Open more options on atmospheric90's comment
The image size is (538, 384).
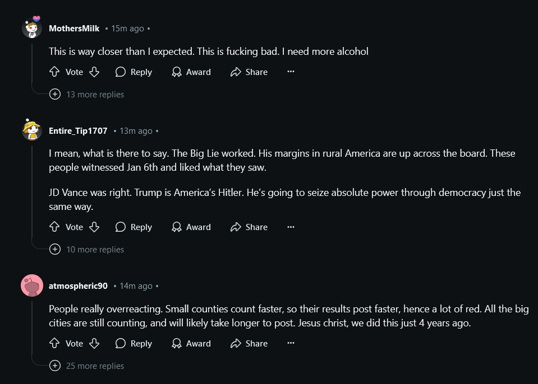tap(291, 343)
